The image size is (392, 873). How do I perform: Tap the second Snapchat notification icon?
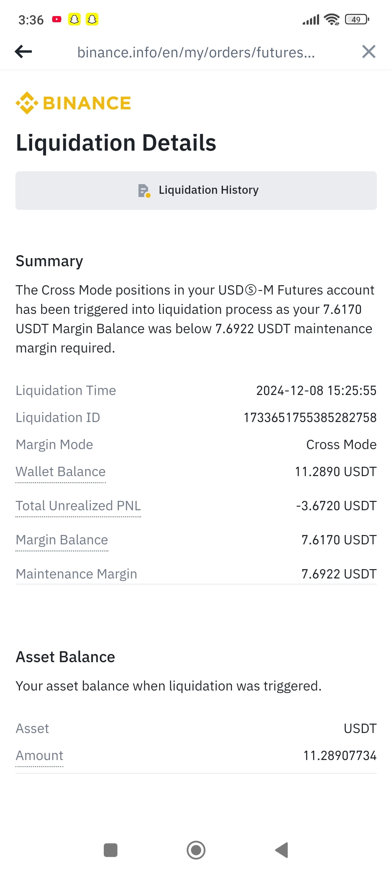pos(92,19)
